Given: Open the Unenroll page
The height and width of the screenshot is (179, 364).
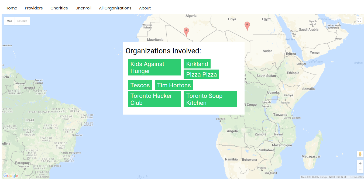Looking at the screenshot, I should [83, 8].
